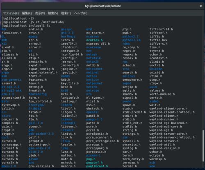Click langinfo.h file name
Screen dimensions: 205x170
pos(70,98)
